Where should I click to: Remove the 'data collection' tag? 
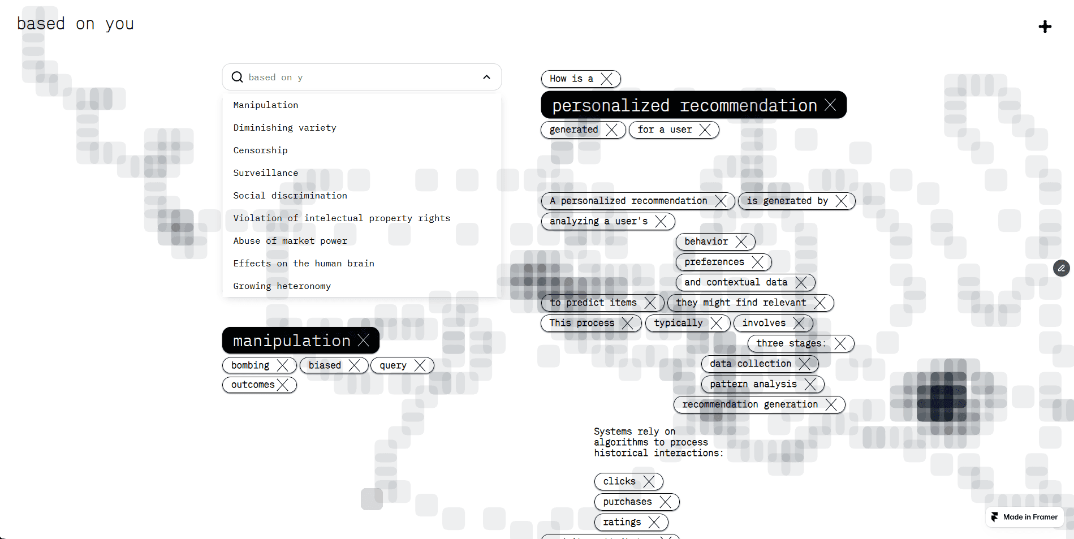pos(804,364)
